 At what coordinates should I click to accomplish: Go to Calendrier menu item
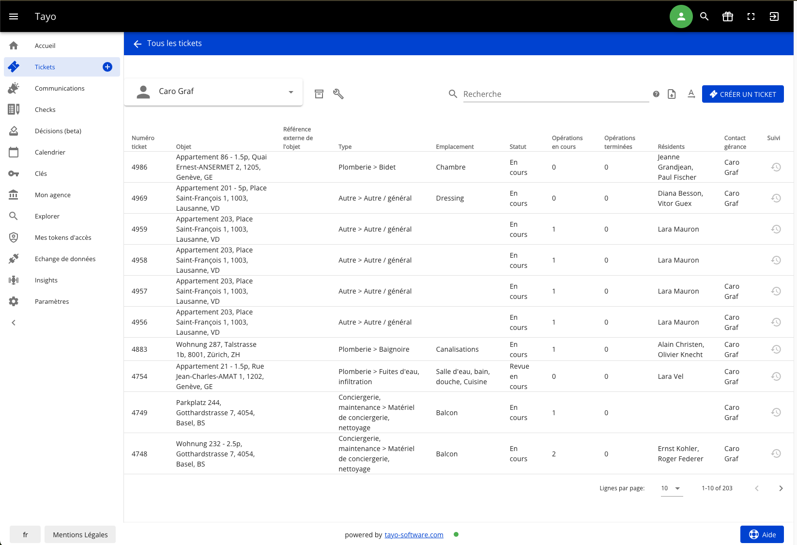click(x=50, y=152)
